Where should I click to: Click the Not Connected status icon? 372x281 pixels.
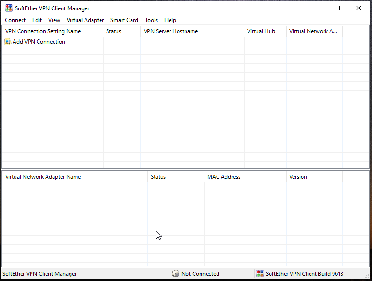(175, 273)
